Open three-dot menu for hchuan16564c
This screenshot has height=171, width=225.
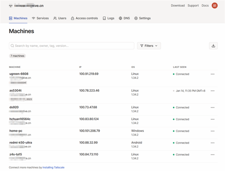(213, 119)
